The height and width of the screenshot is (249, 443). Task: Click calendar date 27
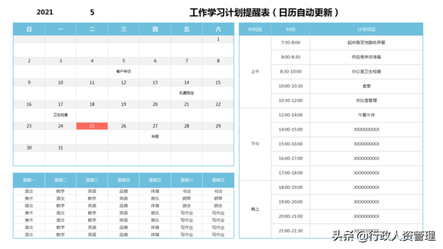155,126
